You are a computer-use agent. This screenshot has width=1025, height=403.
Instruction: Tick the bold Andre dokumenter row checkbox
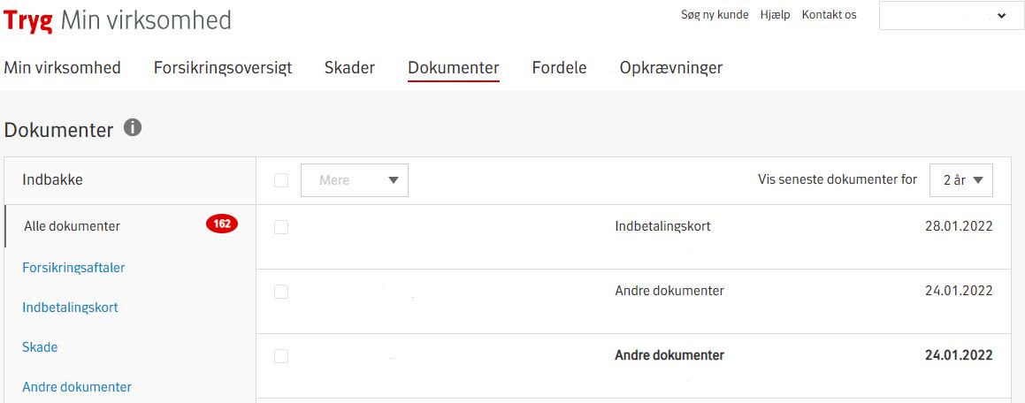pos(281,356)
